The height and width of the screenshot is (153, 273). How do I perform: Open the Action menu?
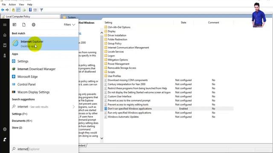(x=12, y=5)
